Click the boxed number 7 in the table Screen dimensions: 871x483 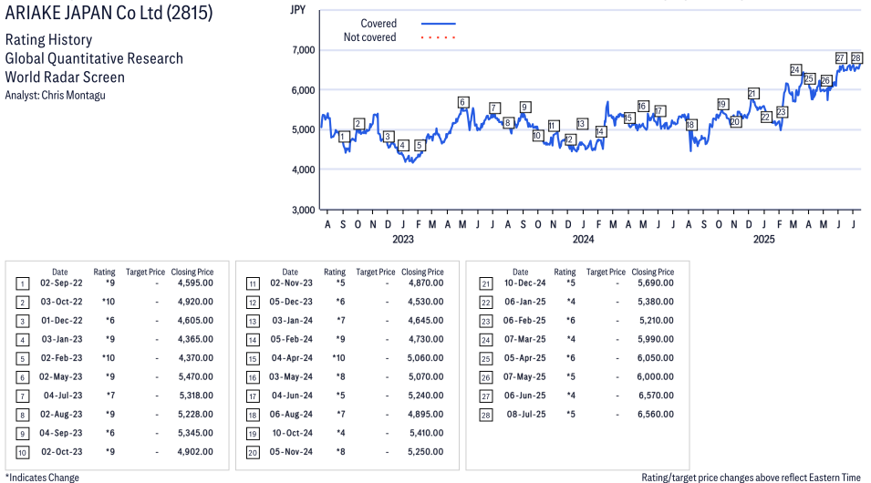click(22, 396)
